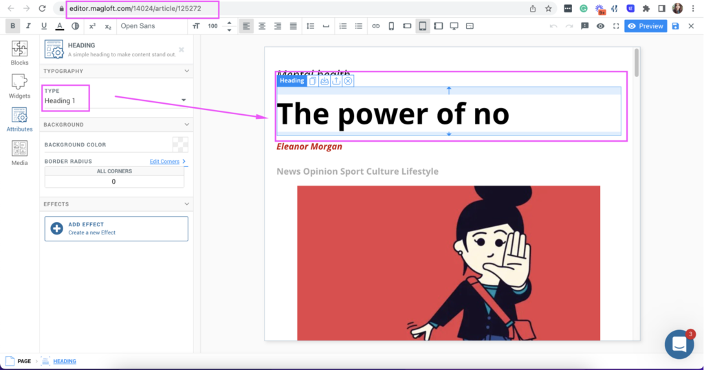704x370 pixels.
Task: Save the article with disk icon
Action: tap(675, 26)
